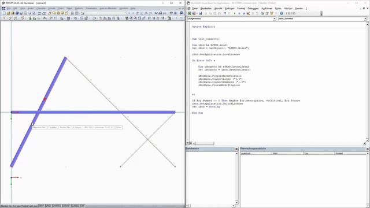Expand arrow beside Insert UserForm icon
Viewport: 370px width, 208px height.
pyautogui.click(x=197, y=13)
